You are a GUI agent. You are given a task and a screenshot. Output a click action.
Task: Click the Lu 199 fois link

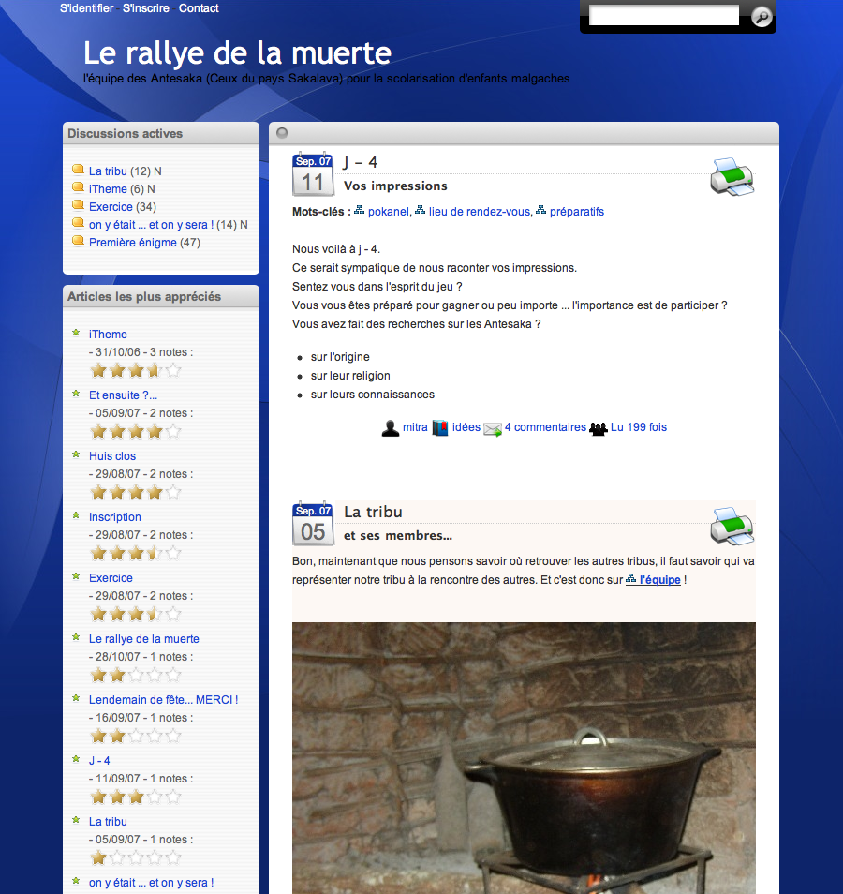(x=639, y=427)
